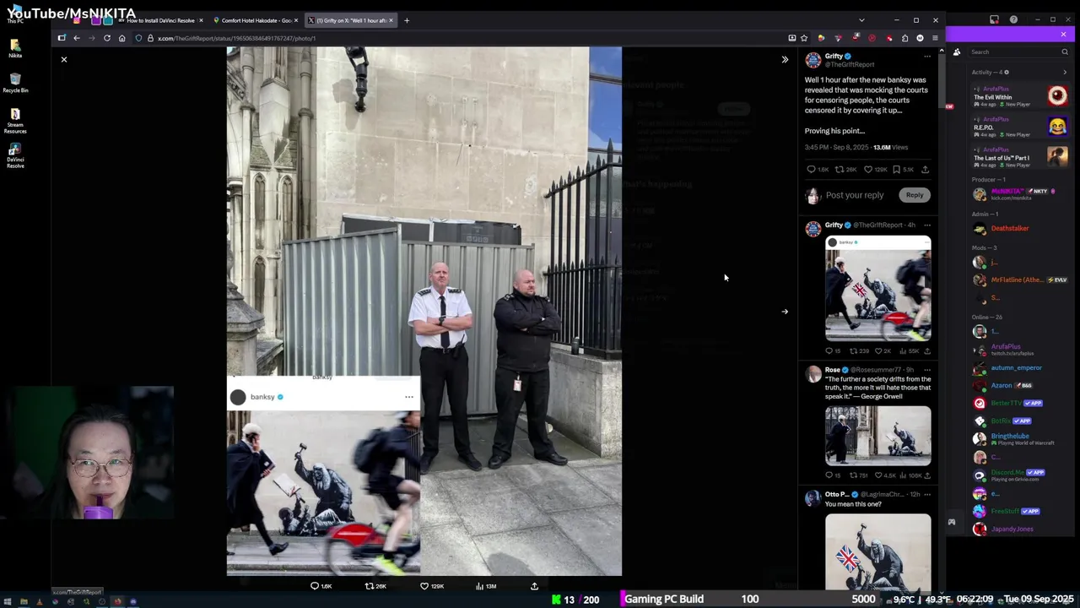Image resolution: width=1080 pixels, height=608 pixels.
Task: Open the browser hamburger menu
Action: (x=935, y=38)
